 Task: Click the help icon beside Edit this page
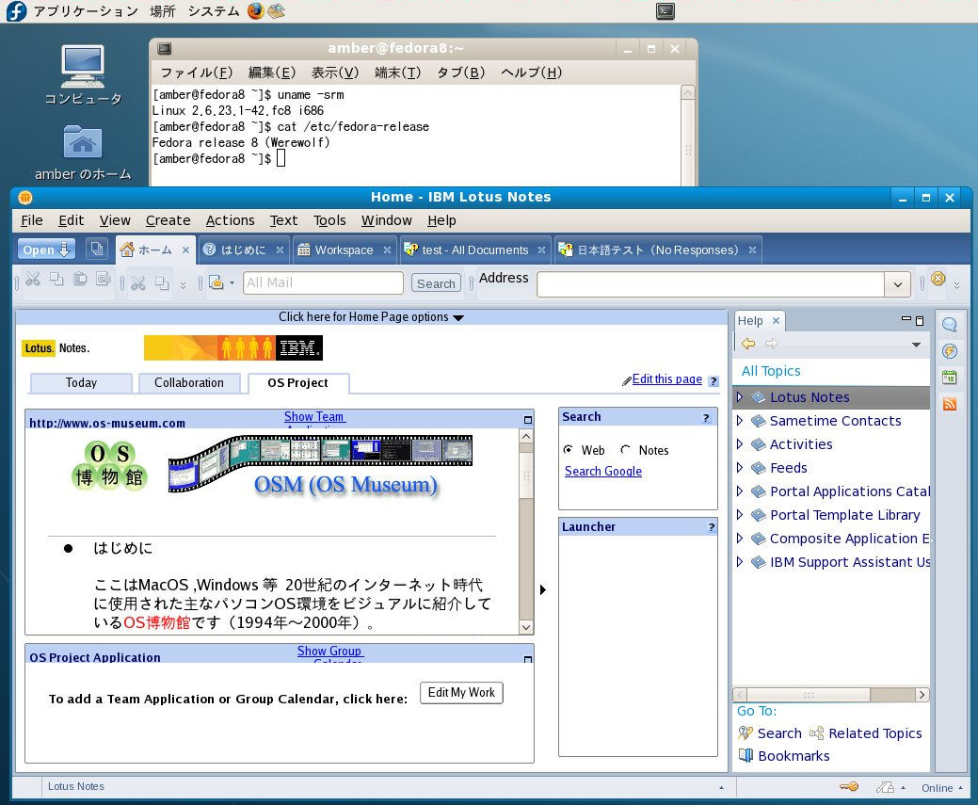pos(713,381)
